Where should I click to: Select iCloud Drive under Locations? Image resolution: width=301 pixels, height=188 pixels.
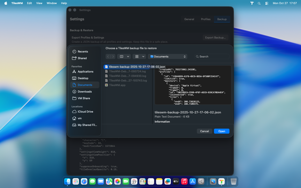83,112
